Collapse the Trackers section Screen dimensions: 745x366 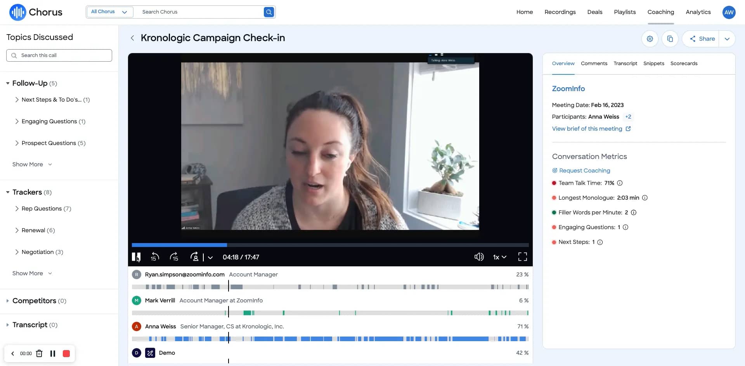[x=8, y=192]
